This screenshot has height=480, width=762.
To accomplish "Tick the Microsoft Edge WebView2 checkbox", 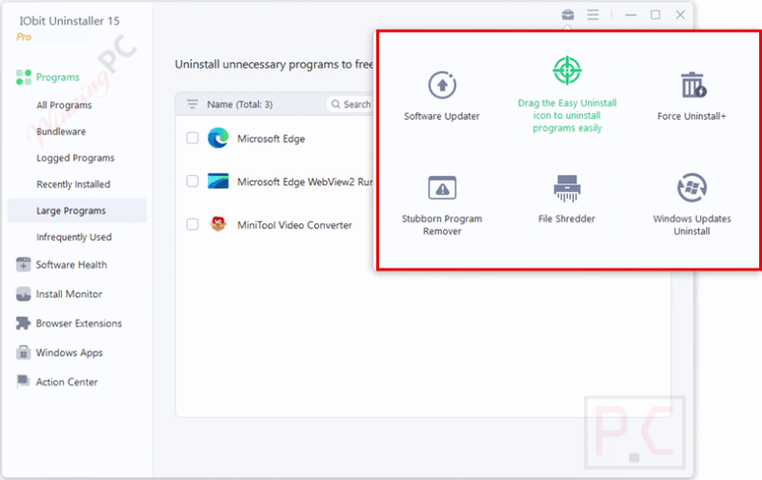I will pos(192,181).
